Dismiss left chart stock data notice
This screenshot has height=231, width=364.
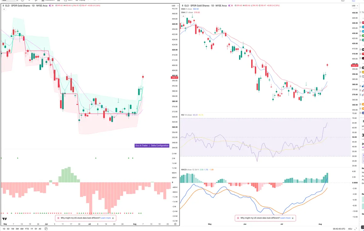pyautogui.click(x=113, y=218)
